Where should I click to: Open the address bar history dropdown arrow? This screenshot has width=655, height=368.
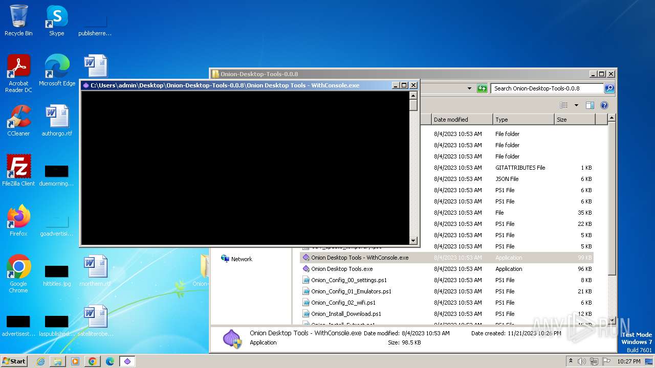[469, 88]
